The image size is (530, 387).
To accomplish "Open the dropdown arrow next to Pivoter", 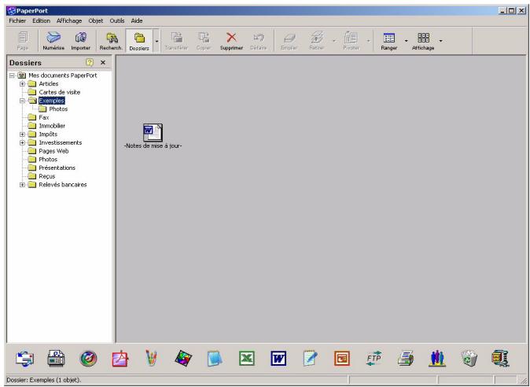I will point(368,41).
